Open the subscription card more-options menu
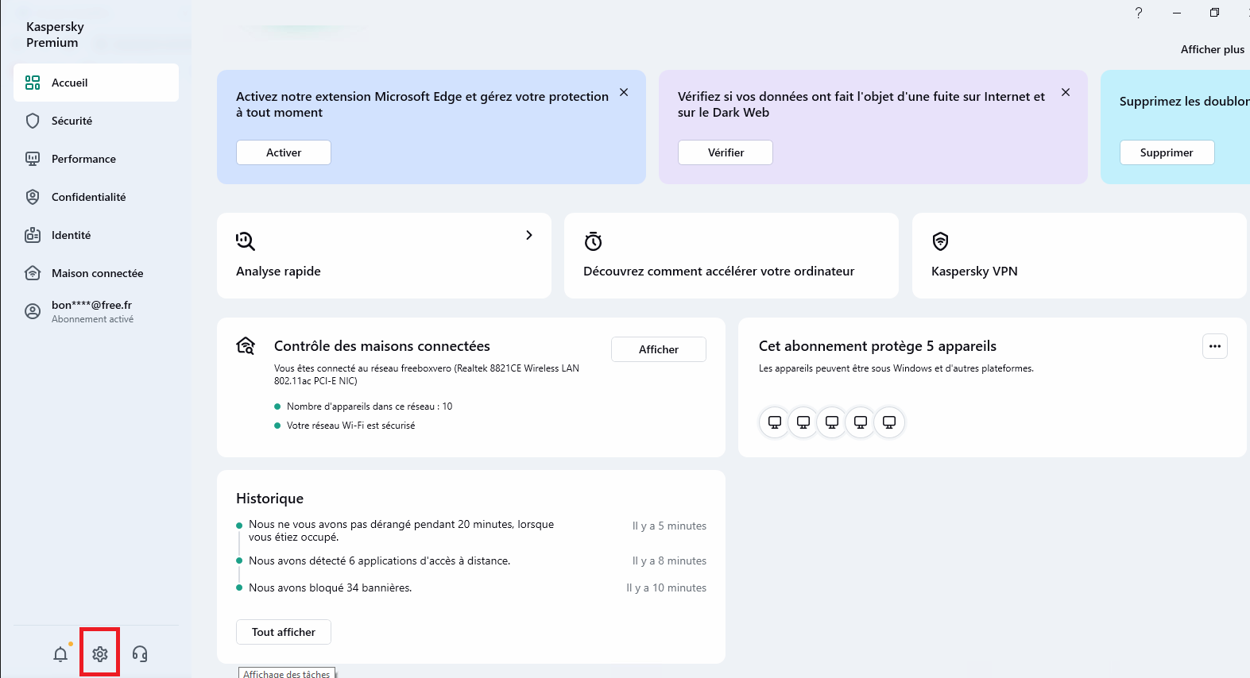 tap(1215, 346)
